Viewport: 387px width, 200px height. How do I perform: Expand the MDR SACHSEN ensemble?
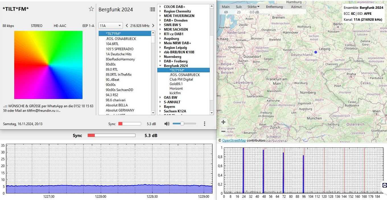pos(160,30)
